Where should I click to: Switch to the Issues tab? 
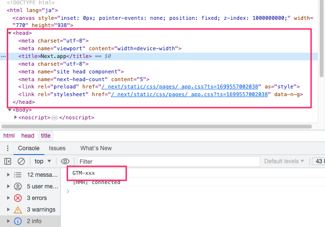57,148
